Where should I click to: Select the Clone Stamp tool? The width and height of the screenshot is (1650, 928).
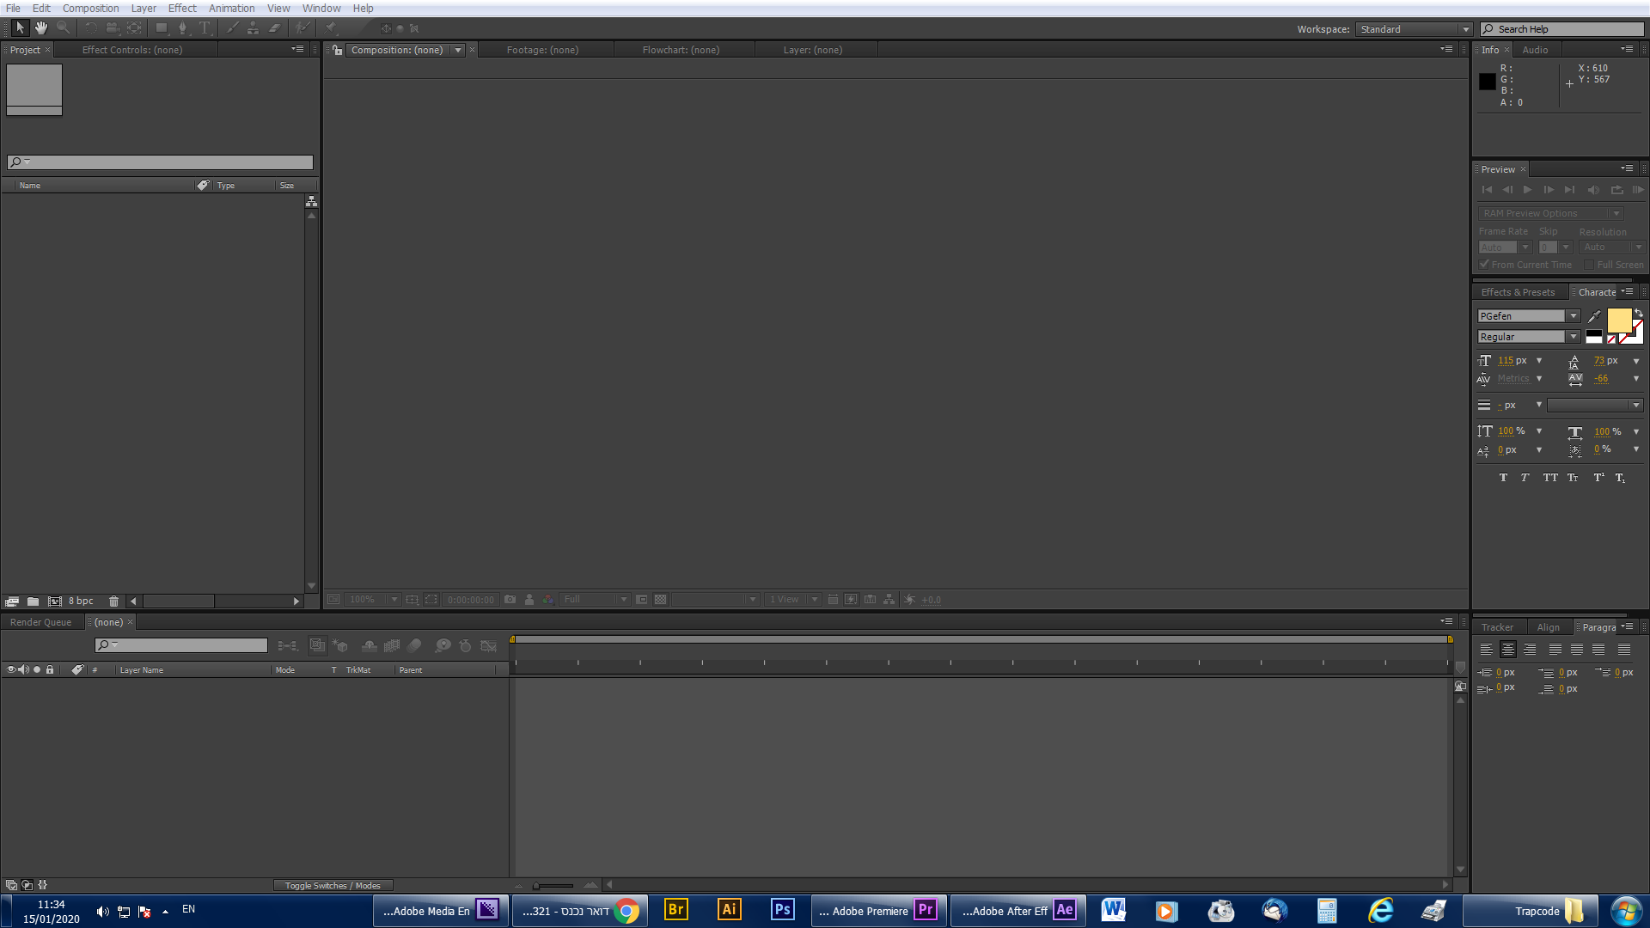click(x=253, y=28)
